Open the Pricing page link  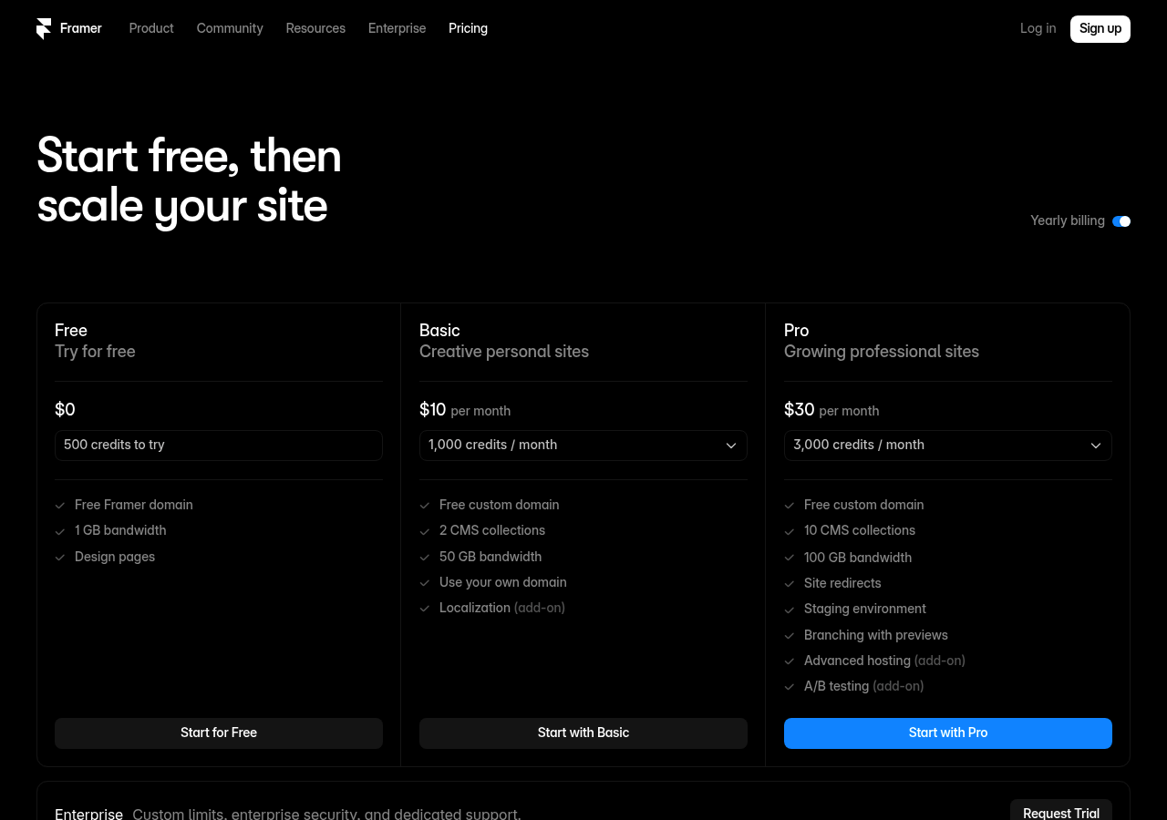468,28
